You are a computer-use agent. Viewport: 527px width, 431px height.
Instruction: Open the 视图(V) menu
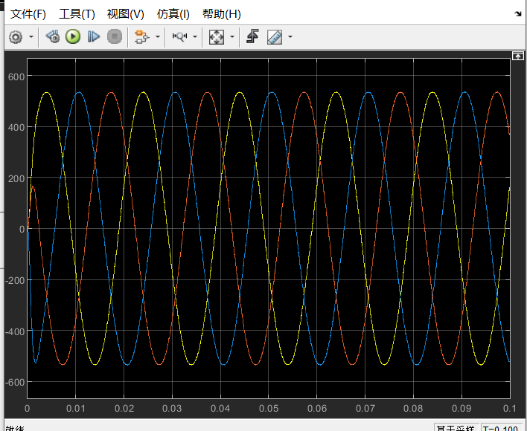click(125, 14)
